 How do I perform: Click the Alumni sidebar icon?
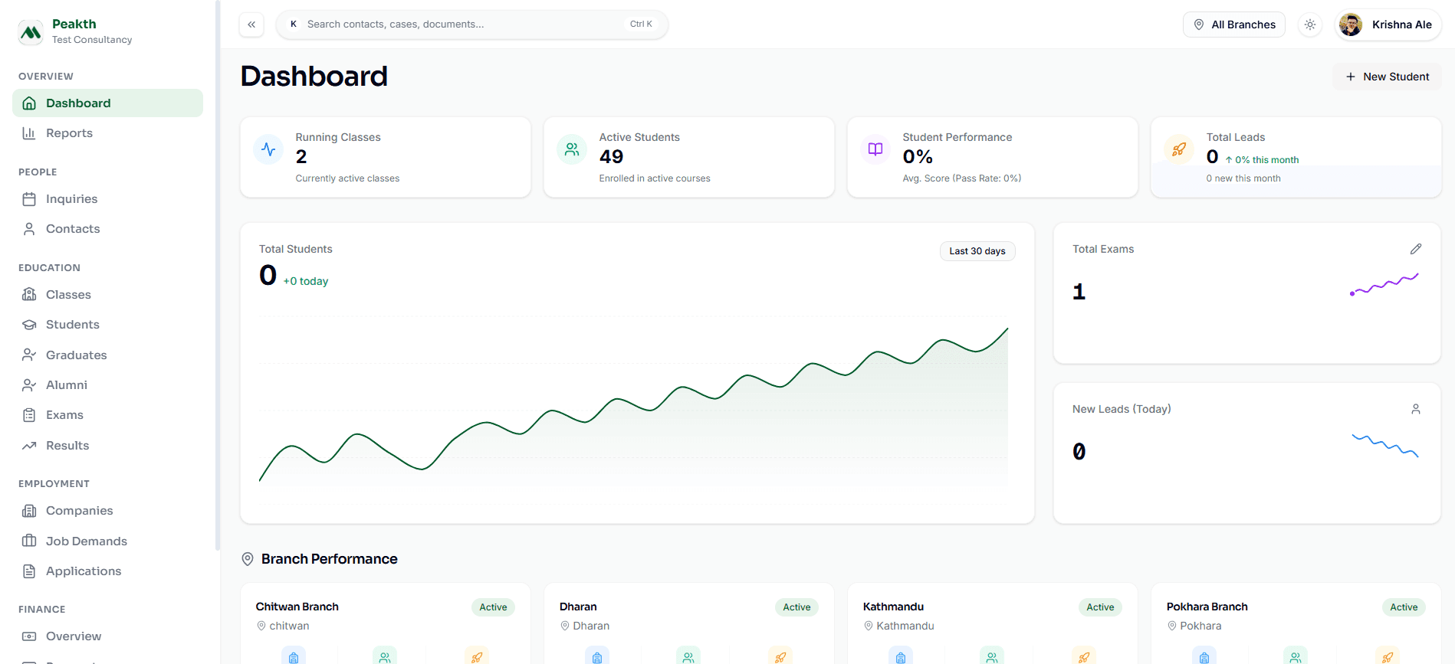pos(29,385)
